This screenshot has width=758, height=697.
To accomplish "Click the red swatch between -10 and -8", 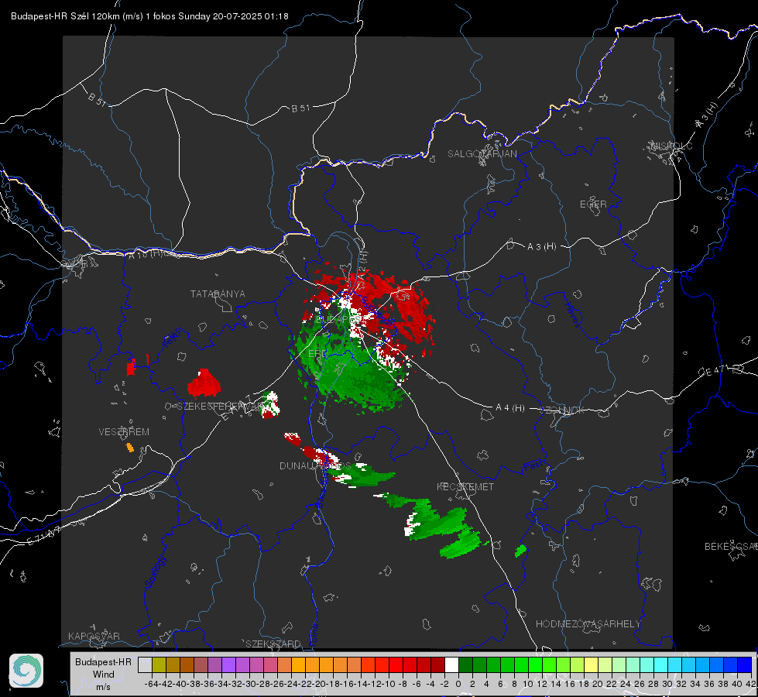I will [396, 665].
